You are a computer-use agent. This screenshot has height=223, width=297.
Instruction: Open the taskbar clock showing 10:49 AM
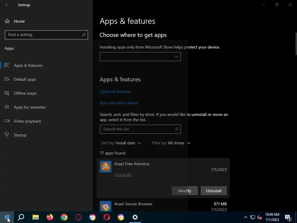[272, 217]
